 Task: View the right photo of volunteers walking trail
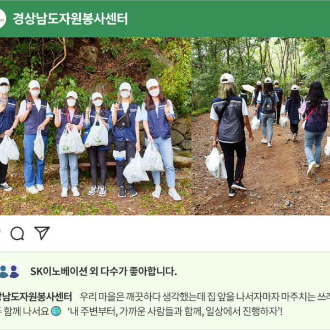(x=261, y=127)
